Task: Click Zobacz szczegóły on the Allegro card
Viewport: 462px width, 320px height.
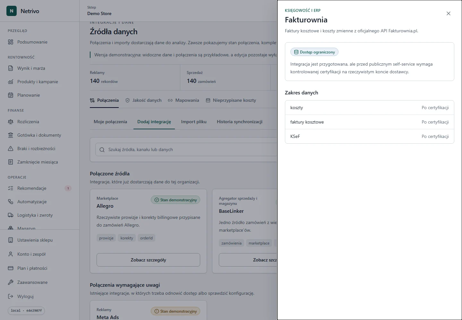Action: point(148,260)
